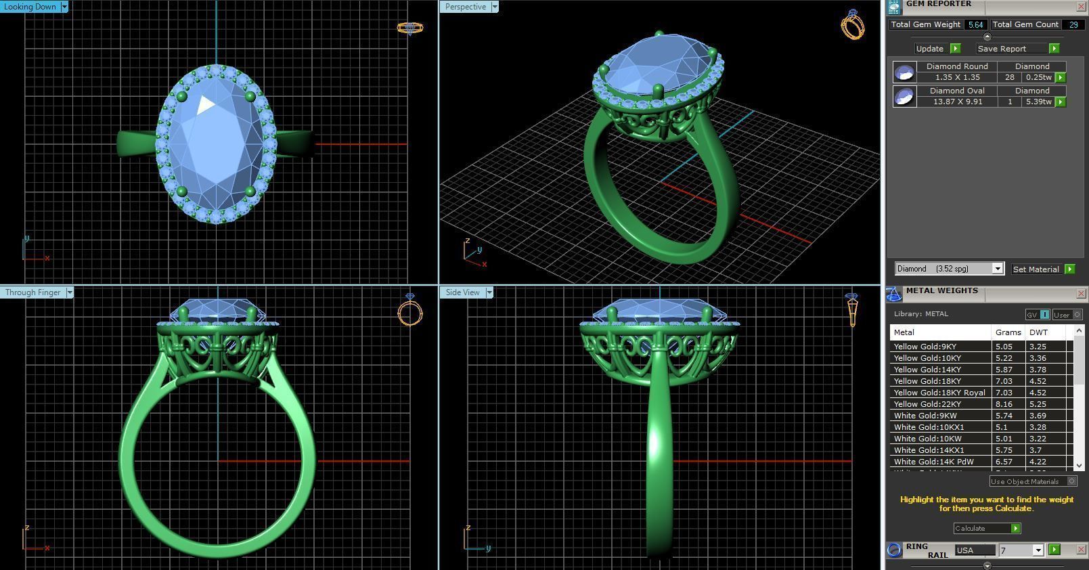Select the White Gold:14KX1 row
This screenshot has height=570, width=1089.
pyautogui.click(x=981, y=450)
